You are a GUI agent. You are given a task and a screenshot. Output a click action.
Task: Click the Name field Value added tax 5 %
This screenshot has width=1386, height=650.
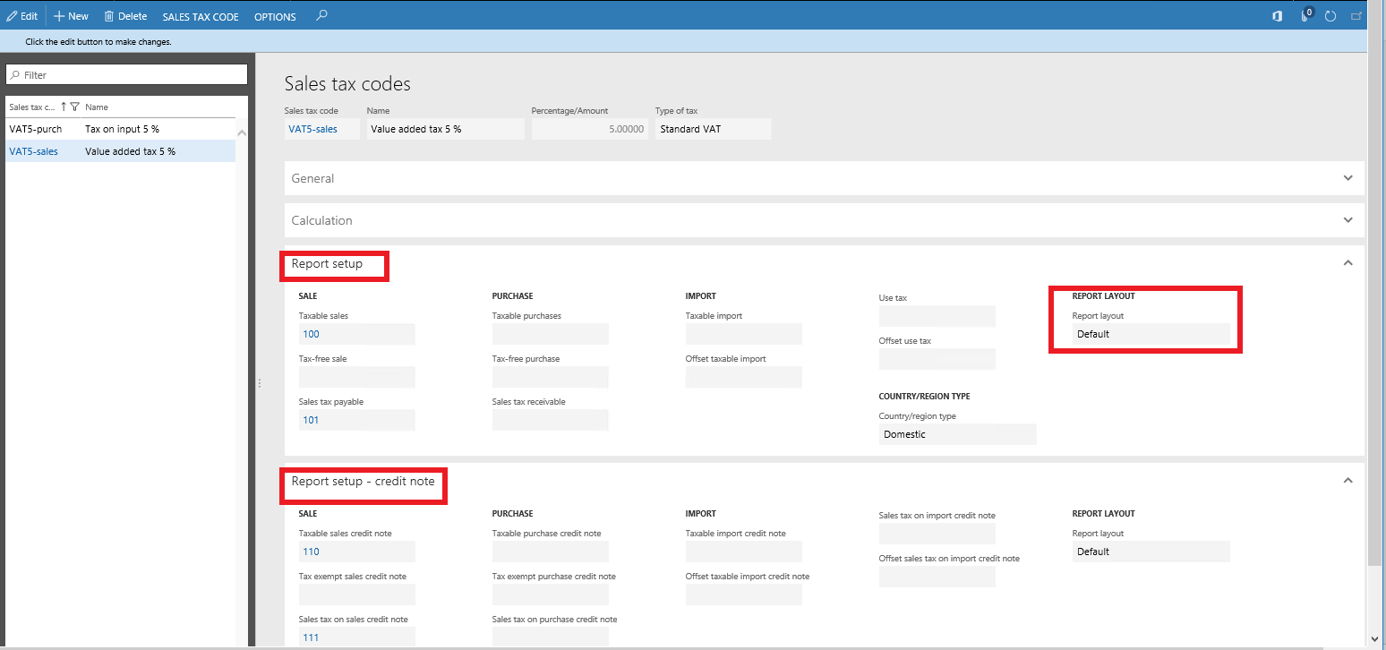(445, 129)
